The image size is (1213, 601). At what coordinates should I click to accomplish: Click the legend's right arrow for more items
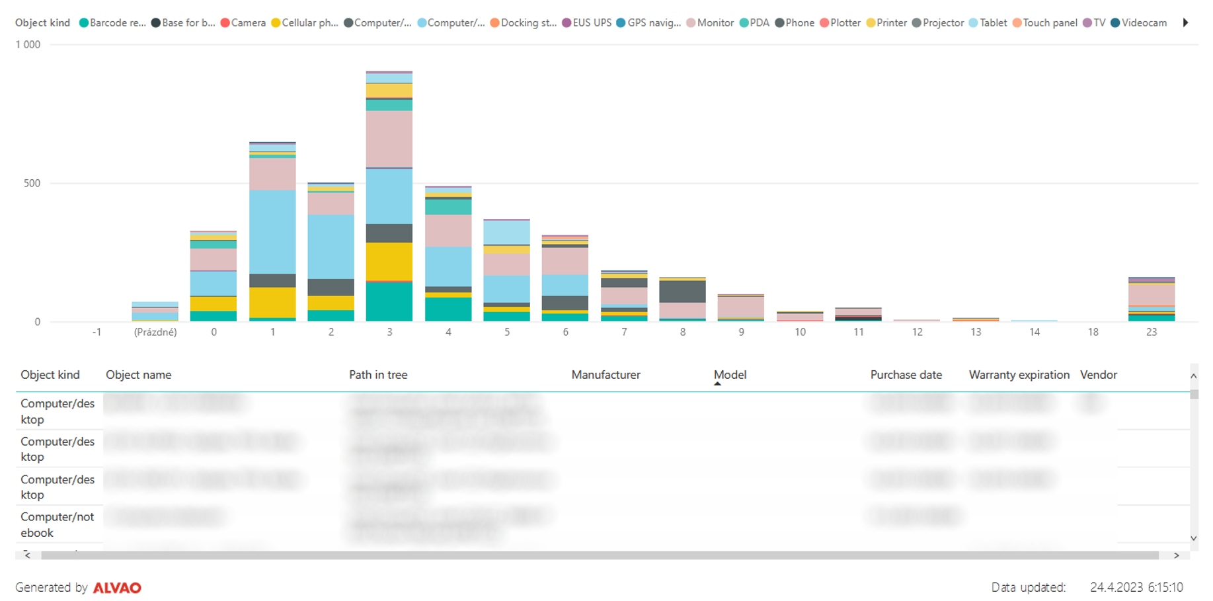[x=1185, y=22]
